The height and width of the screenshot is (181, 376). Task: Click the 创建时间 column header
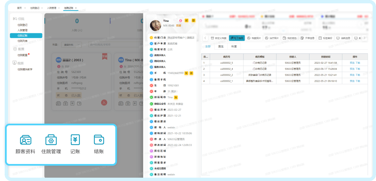click(x=326, y=57)
